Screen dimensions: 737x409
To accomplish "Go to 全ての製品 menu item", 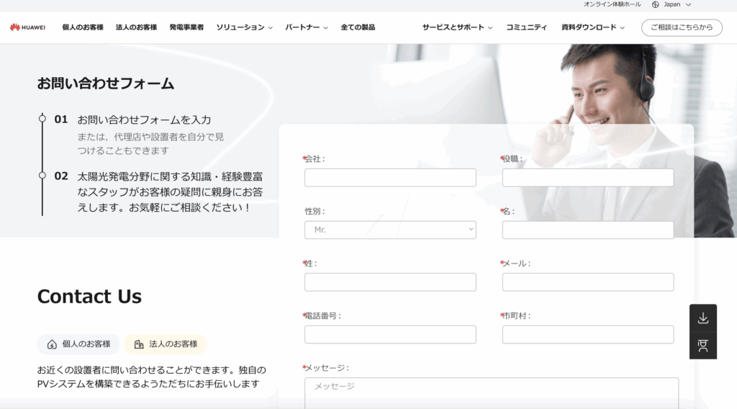I will click(x=358, y=27).
